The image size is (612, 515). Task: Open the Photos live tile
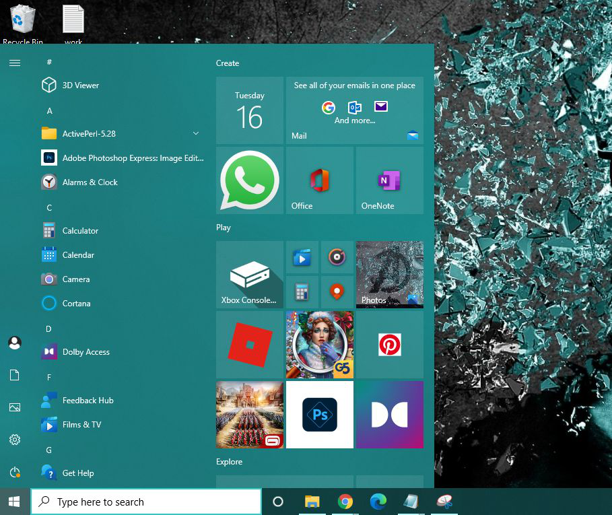pos(389,275)
